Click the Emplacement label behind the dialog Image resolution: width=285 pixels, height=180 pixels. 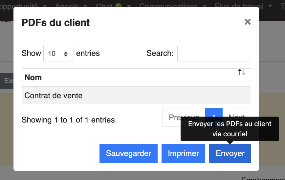point(263,178)
